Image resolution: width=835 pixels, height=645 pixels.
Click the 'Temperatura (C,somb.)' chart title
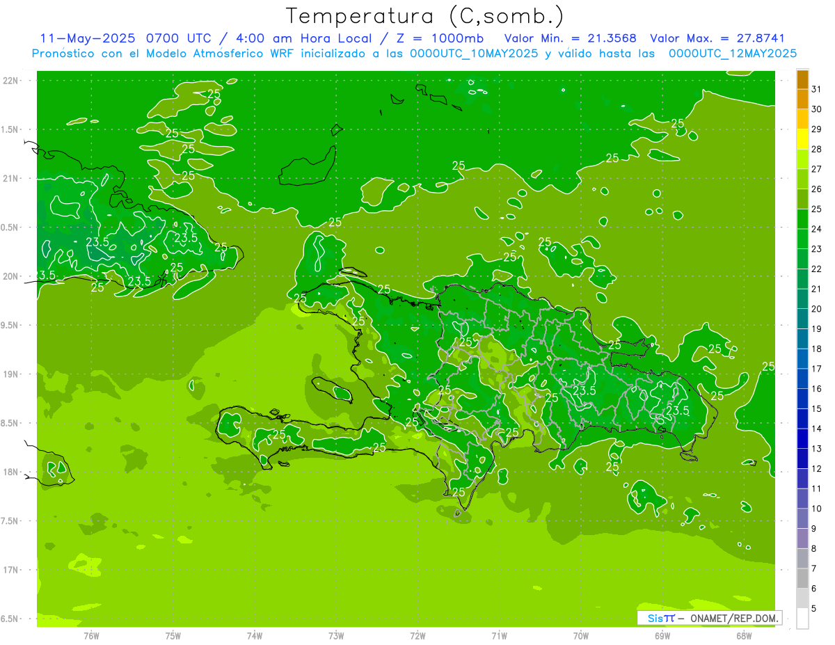coord(425,16)
